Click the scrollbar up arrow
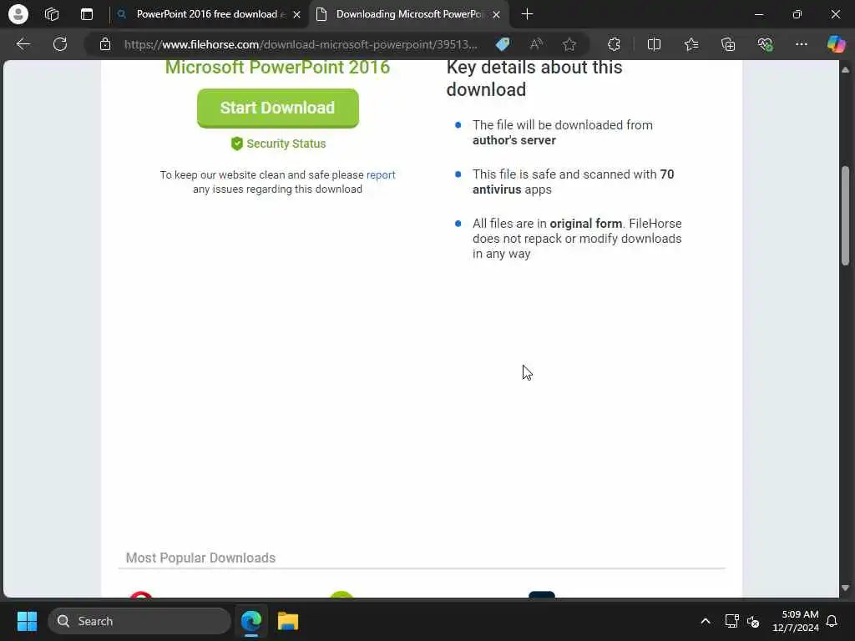855x641 pixels. (x=845, y=69)
